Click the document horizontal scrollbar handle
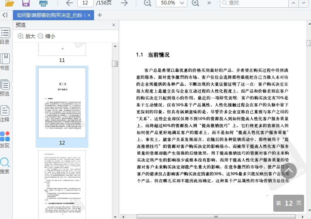Image resolution: width=311 pixels, height=219 pixels. pyautogui.click(x=216, y=217)
